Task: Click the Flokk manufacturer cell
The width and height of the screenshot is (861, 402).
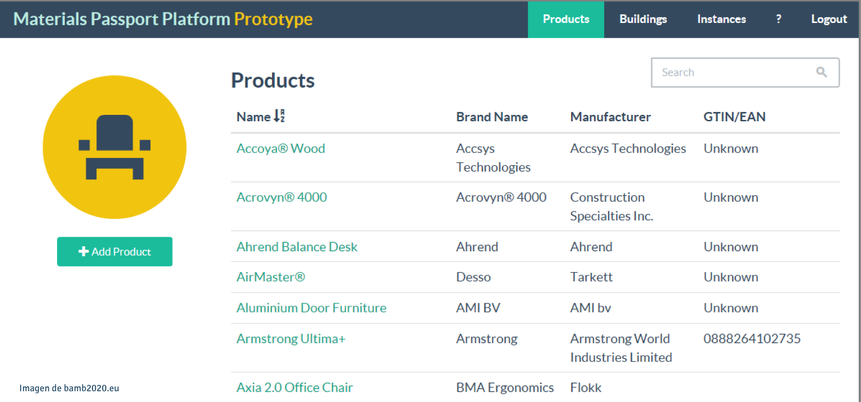Action: click(586, 387)
